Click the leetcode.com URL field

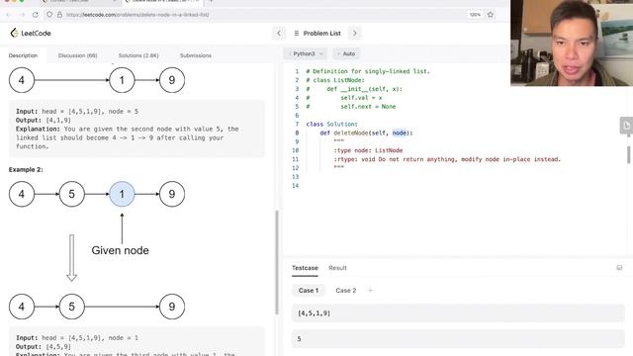click(137, 15)
